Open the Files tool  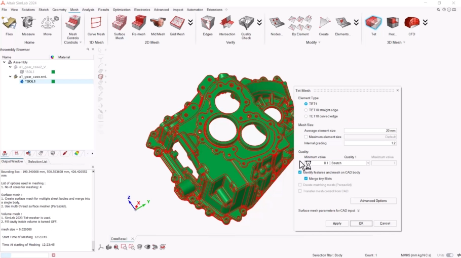(x=9, y=26)
